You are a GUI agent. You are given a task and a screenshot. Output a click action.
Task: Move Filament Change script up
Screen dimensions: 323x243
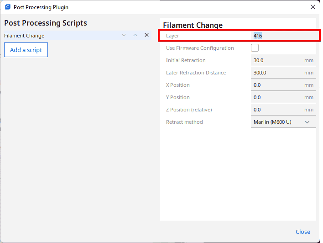point(135,35)
